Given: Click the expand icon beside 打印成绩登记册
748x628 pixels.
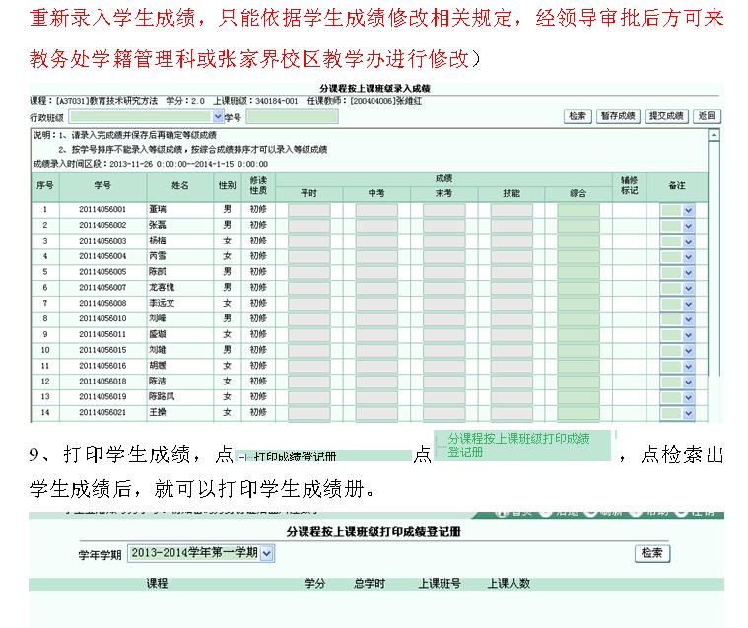Looking at the screenshot, I should (x=241, y=456).
